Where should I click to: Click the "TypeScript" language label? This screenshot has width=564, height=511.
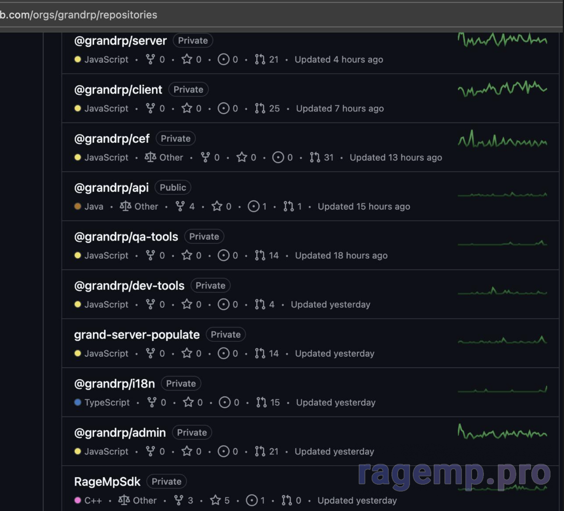pos(107,403)
